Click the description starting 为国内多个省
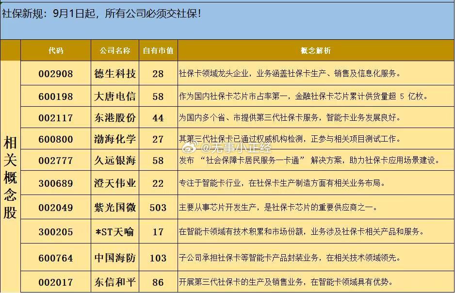The width and height of the screenshot is (455, 293). [x=290, y=117]
